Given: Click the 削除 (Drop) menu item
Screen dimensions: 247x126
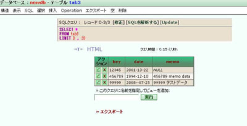Looking at the screenshot, I should (123, 10).
